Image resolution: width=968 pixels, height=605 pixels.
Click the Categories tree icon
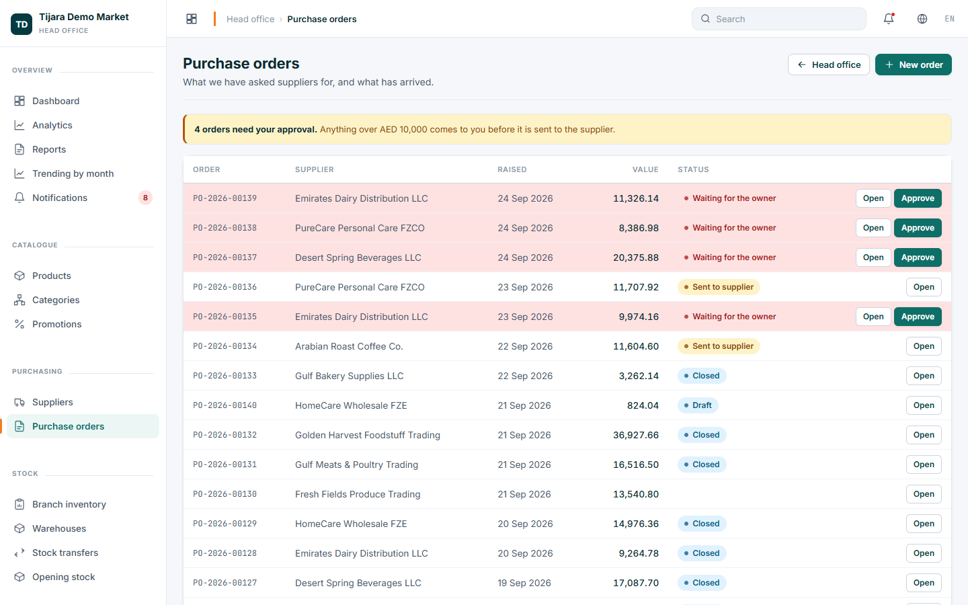[19, 300]
